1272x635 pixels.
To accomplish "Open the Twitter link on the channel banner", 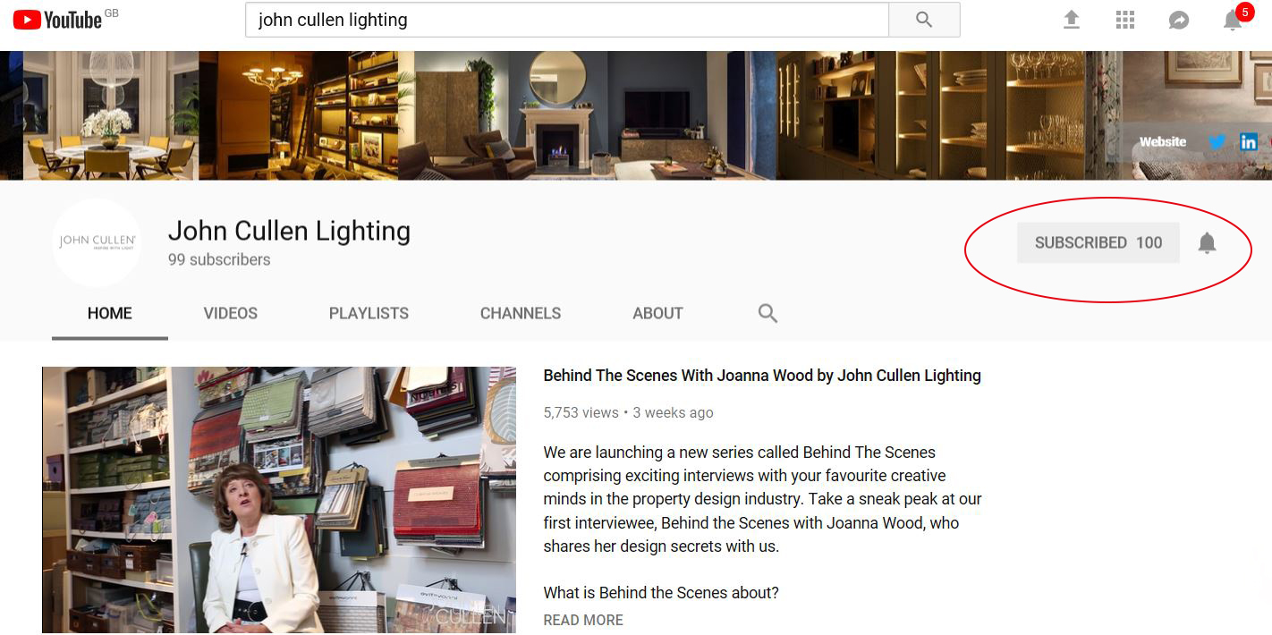I will tap(1217, 141).
